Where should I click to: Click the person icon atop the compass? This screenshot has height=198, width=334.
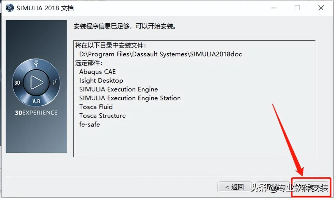36,63
